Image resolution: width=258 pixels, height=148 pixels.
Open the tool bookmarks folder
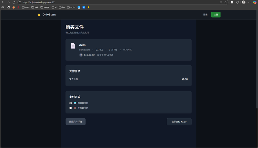[35, 7]
